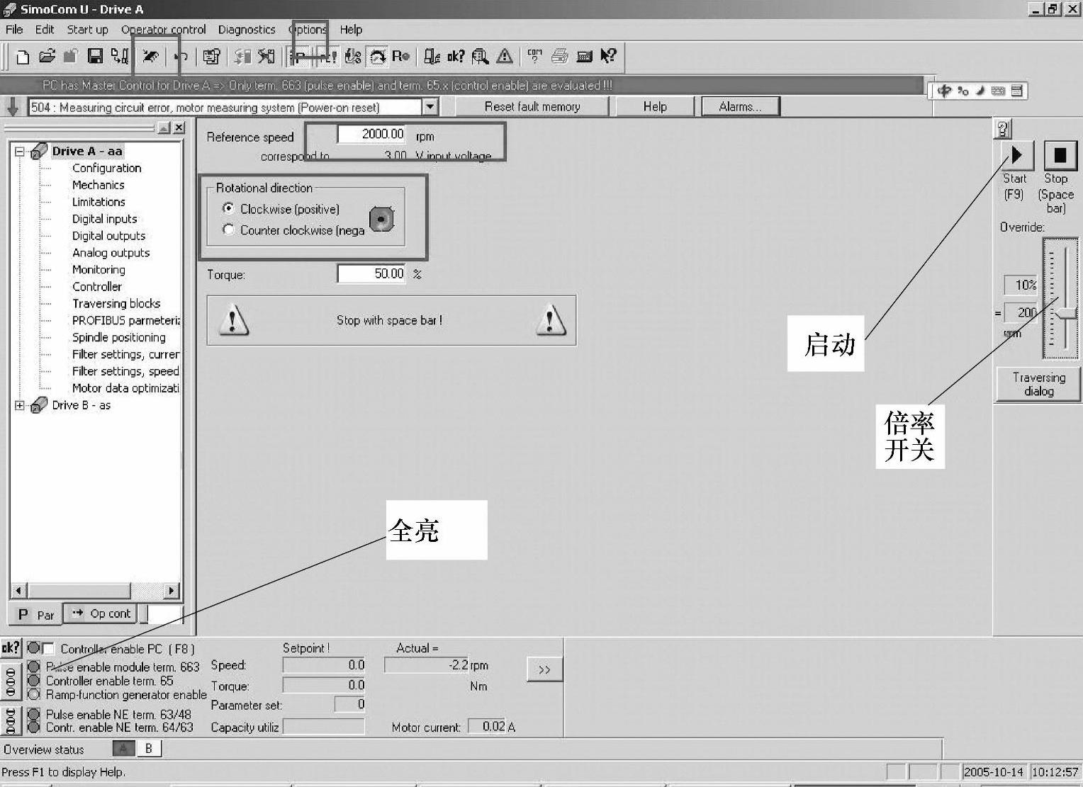Screen dimensions: 1083x787
Task: Select overview status tab B
Action: tap(148, 748)
